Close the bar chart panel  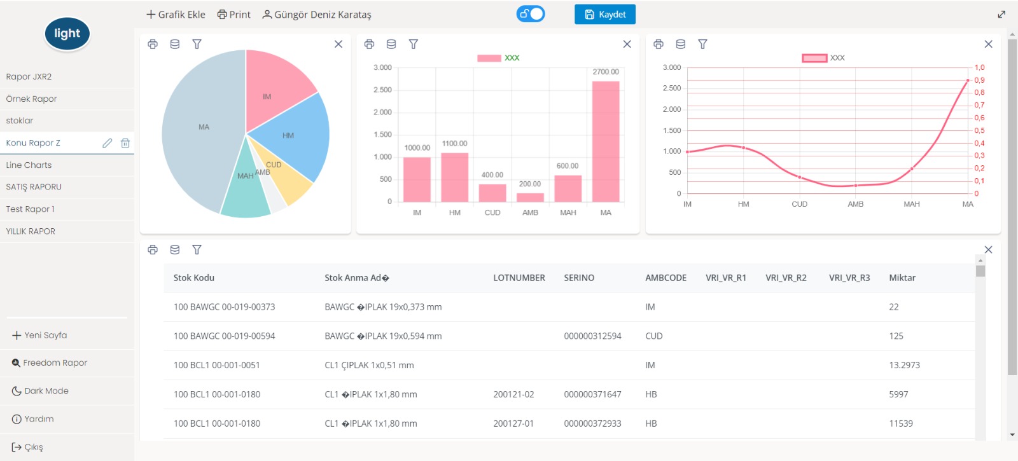tap(627, 44)
